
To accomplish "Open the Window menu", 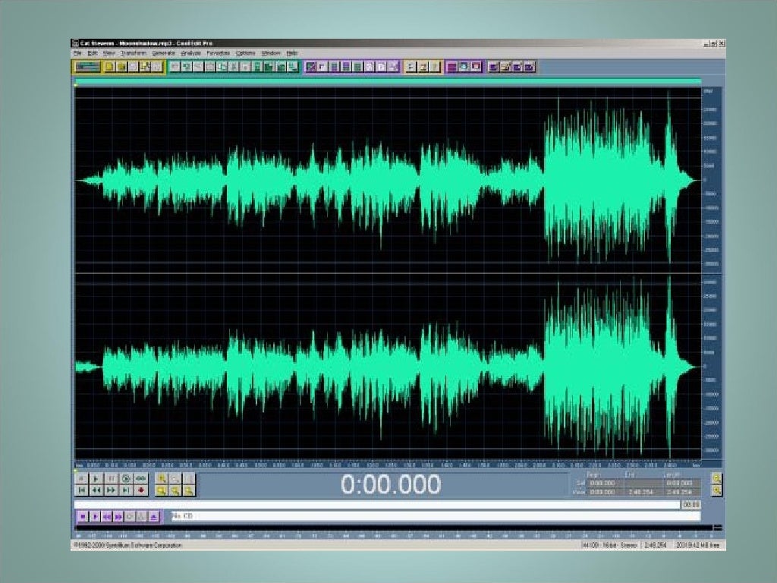I will [x=271, y=53].
